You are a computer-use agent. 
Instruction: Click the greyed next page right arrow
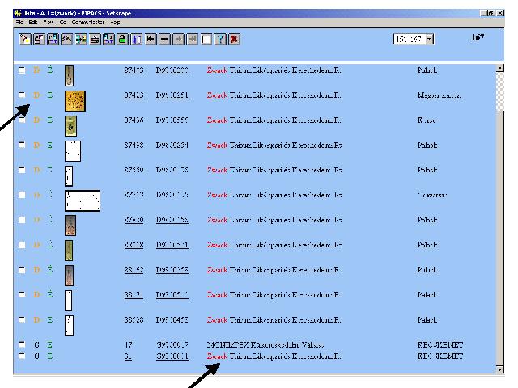click(178, 40)
